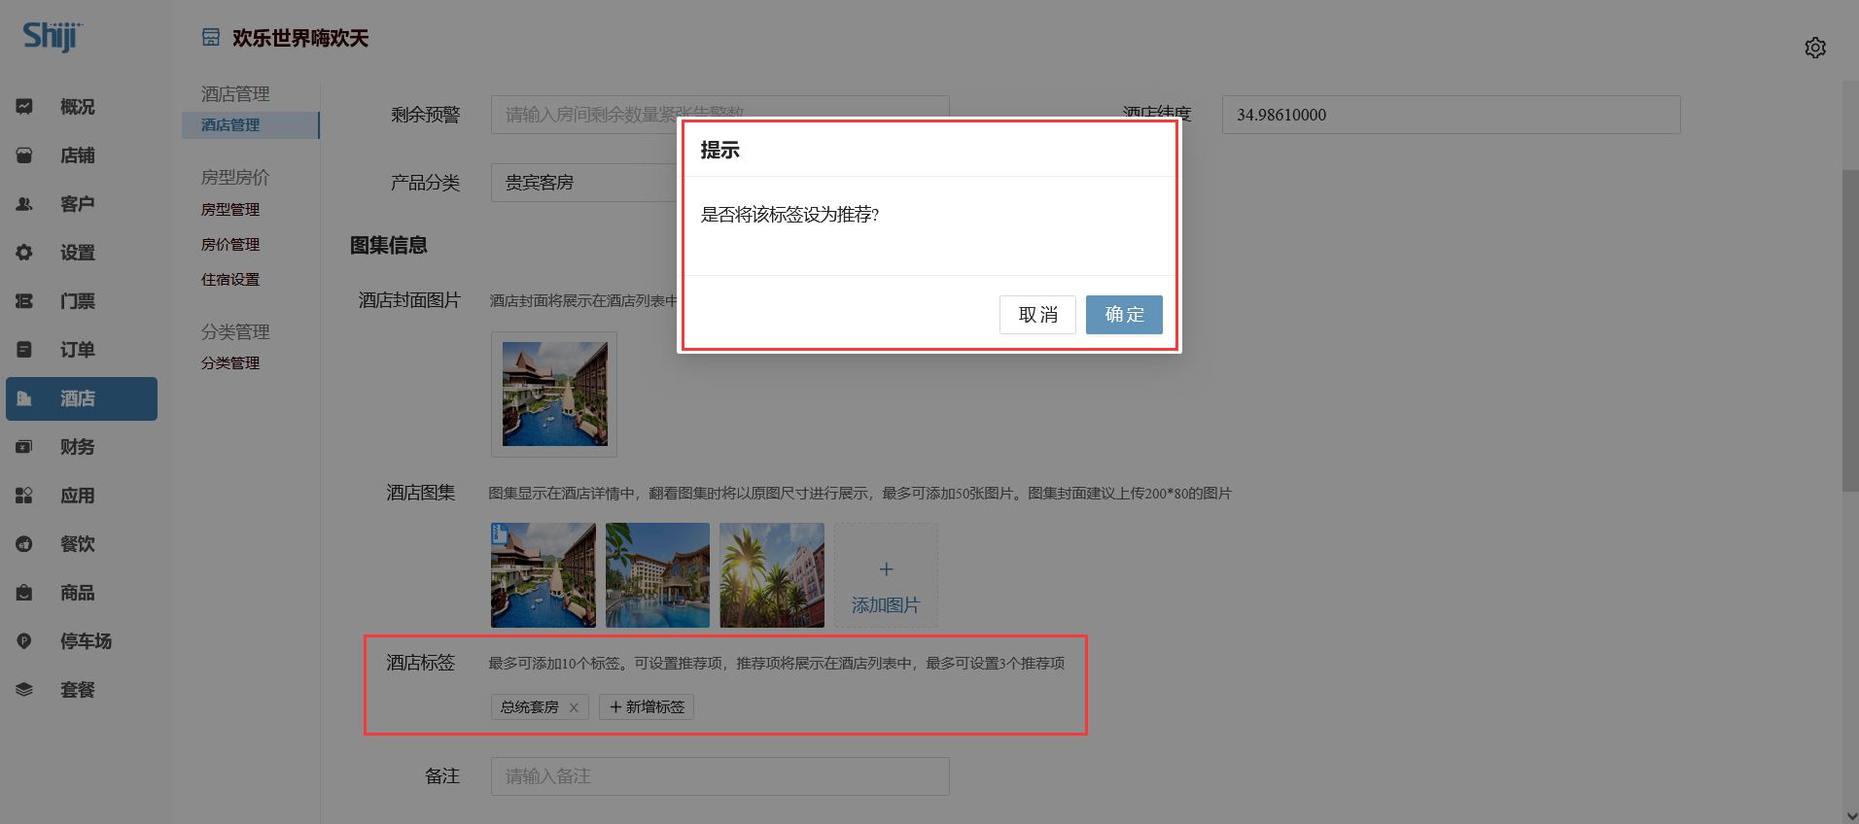Screen dimensions: 1859x824
Task: Select the 订单 orders sidebar icon
Action: tap(25, 350)
